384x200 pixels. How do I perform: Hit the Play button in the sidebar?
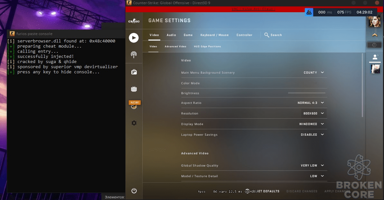(x=134, y=38)
